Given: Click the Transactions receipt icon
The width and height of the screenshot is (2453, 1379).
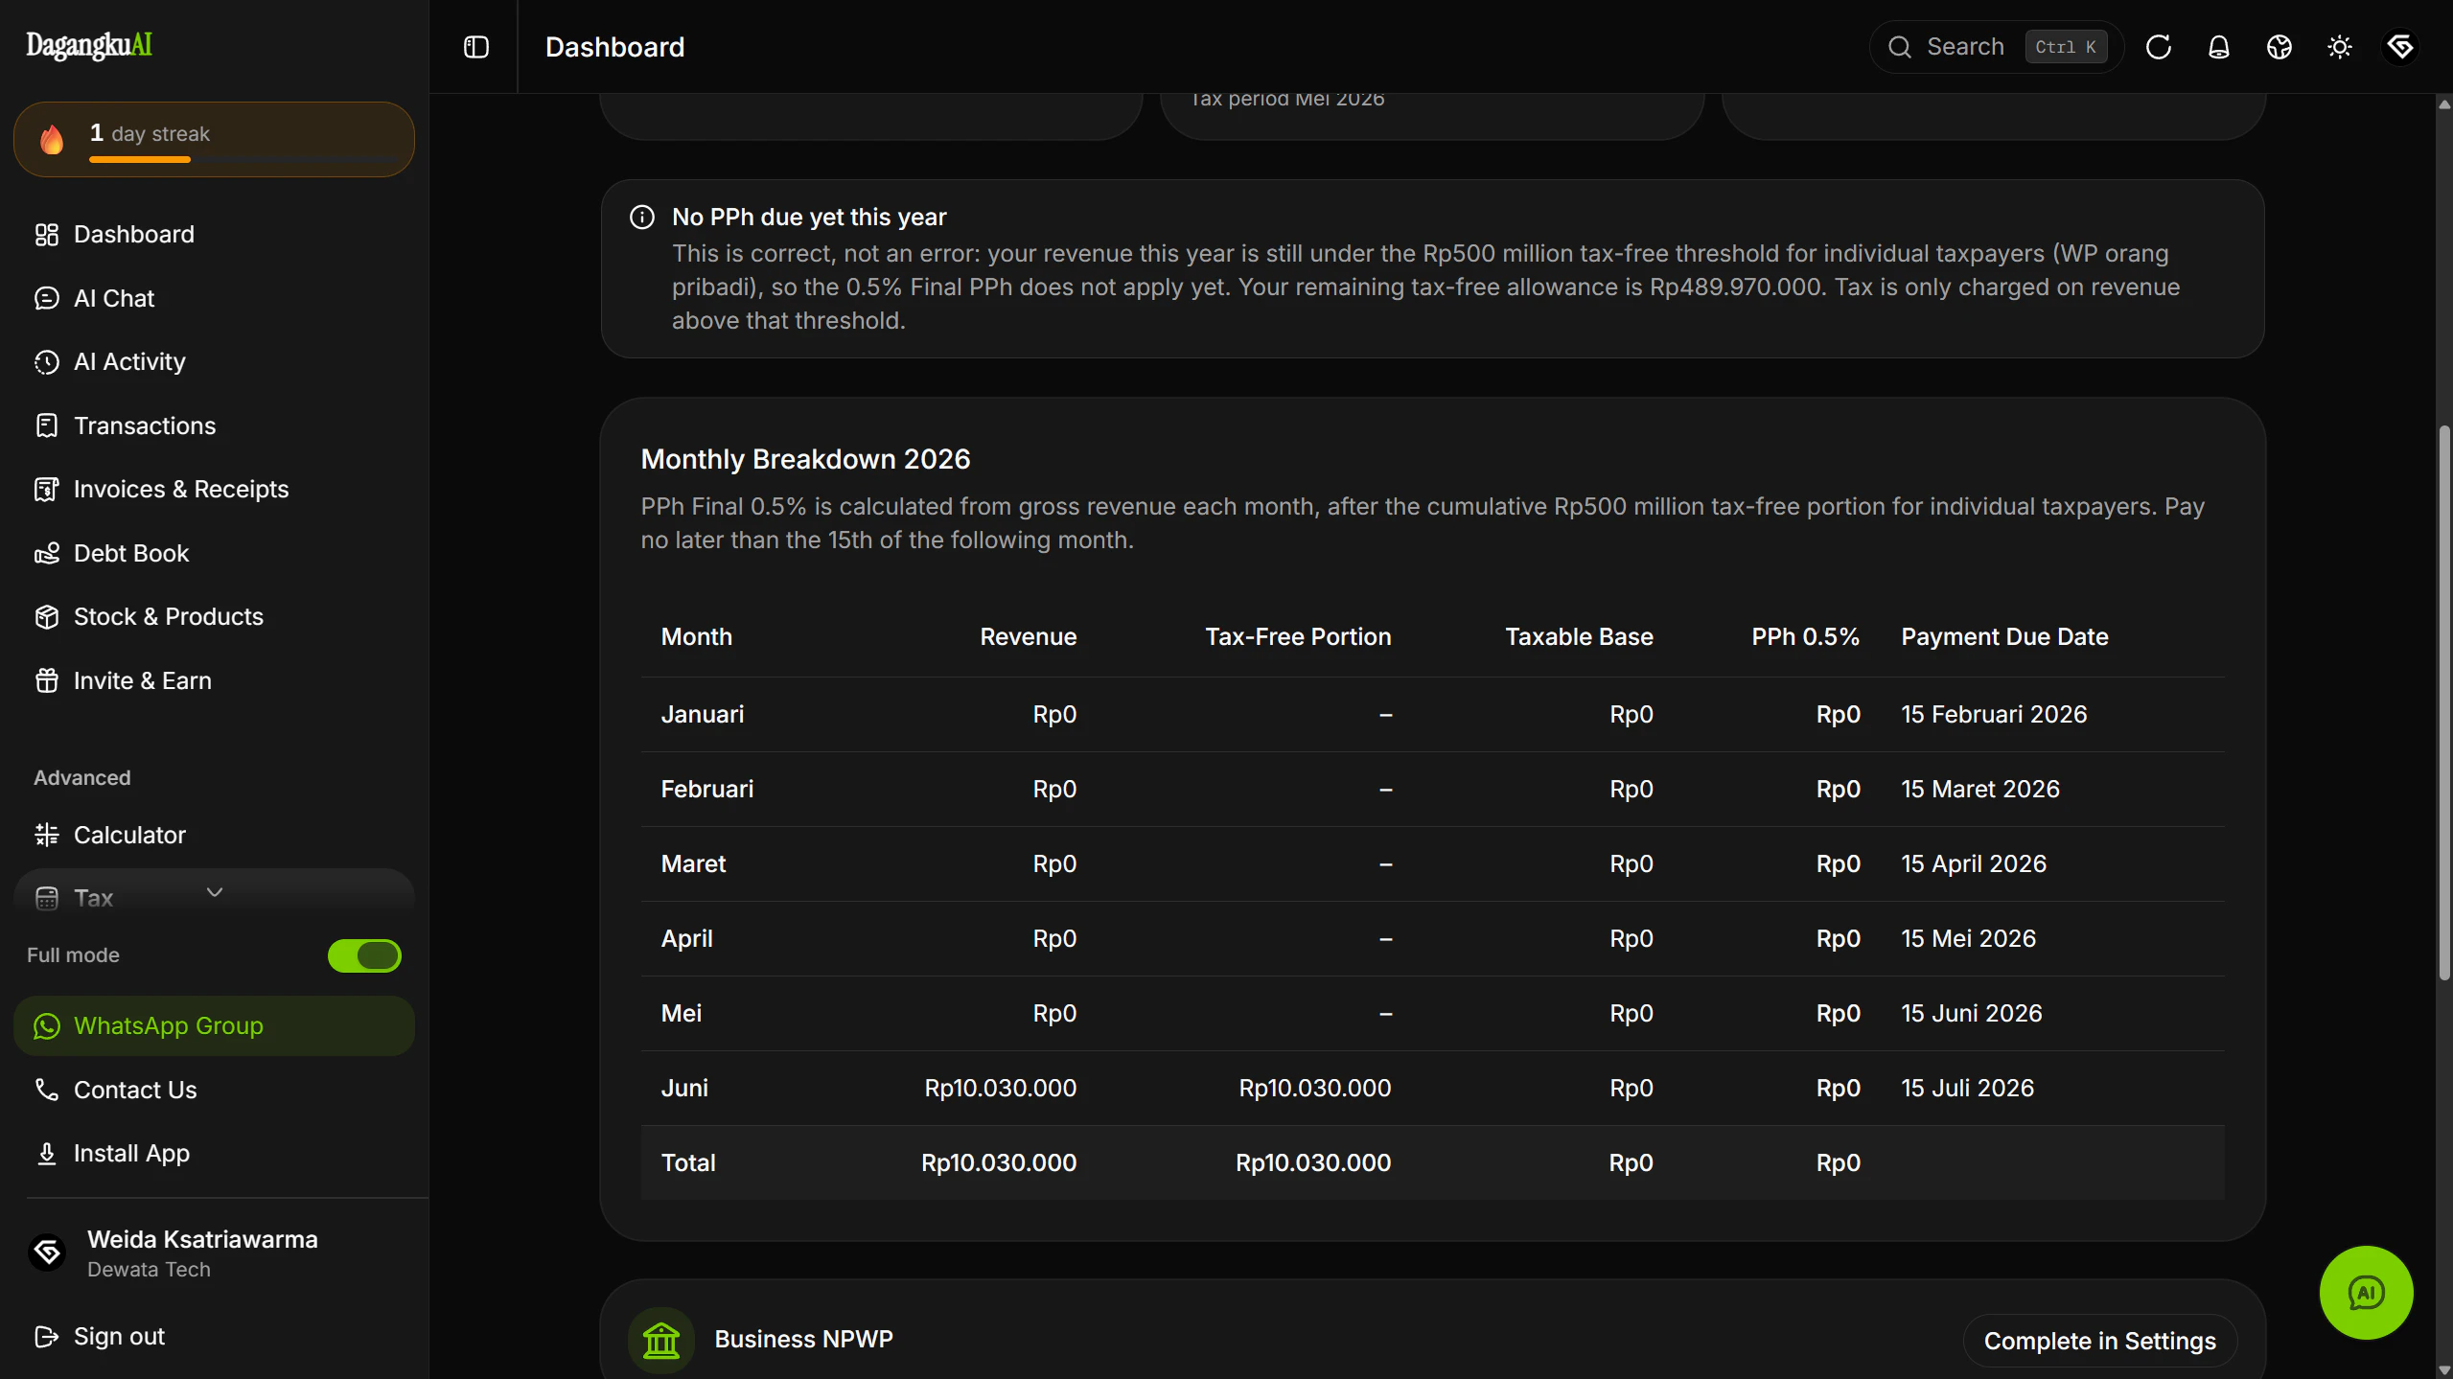Looking at the screenshot, I should (47, 426).
